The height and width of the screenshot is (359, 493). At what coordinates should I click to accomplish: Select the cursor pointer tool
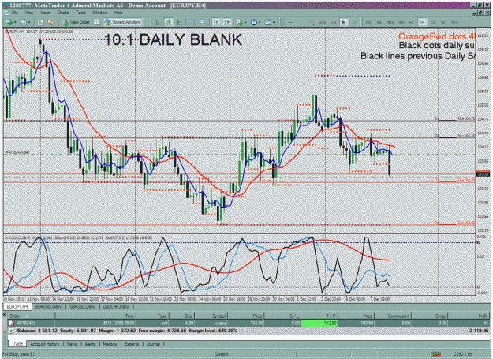[x=344, y=22]
